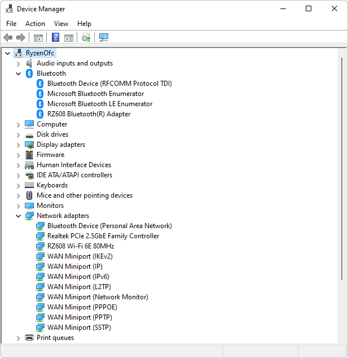Open the Help question mark toolbar icon
The image size is (348, 358).
(x=55, y=37)
